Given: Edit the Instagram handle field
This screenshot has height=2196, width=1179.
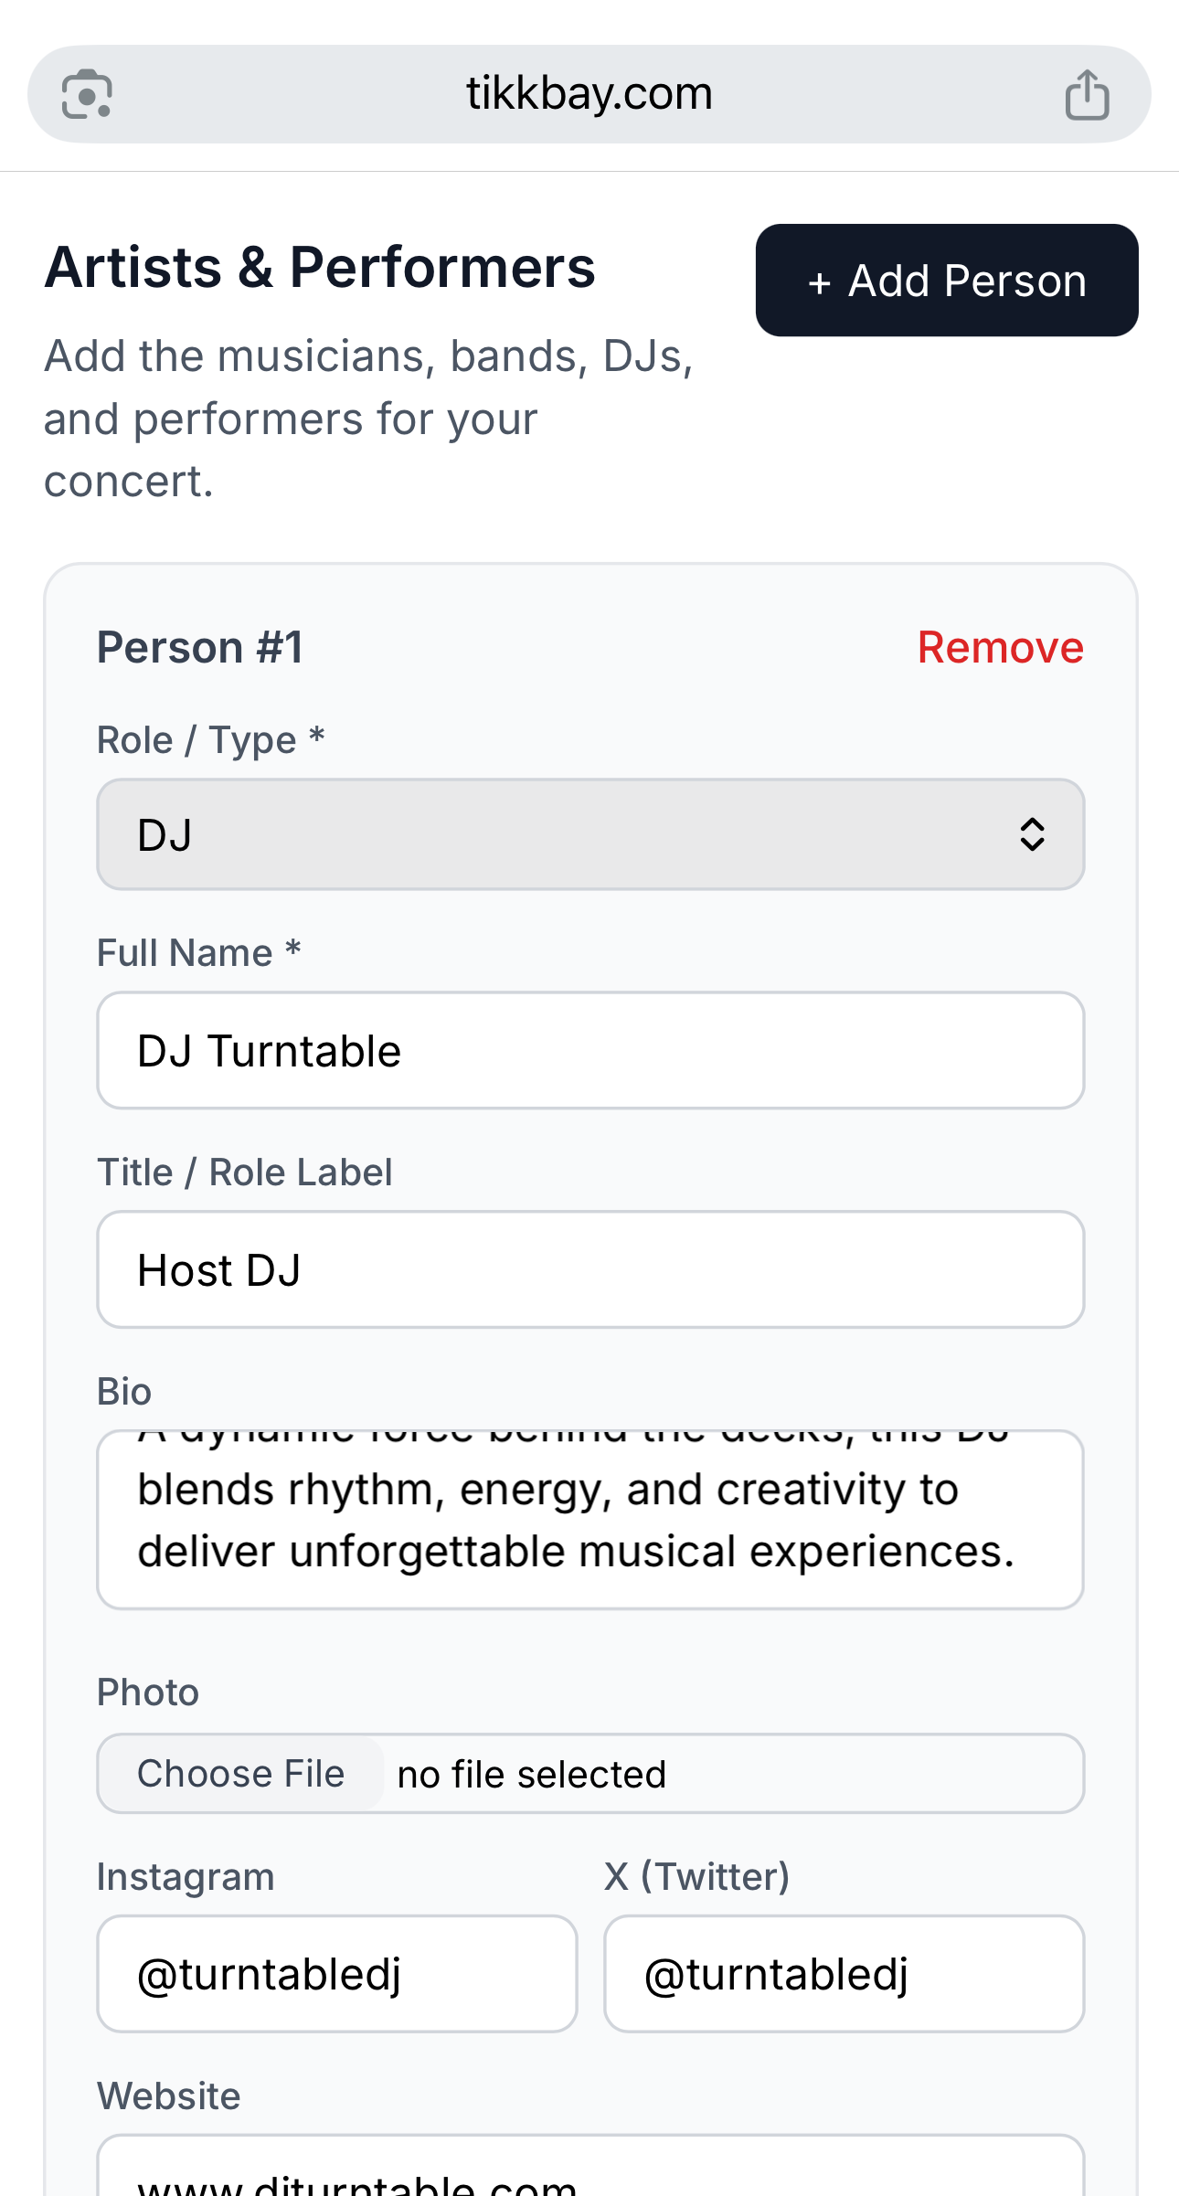Looking at the screenshot, I should coord(337,1974).
